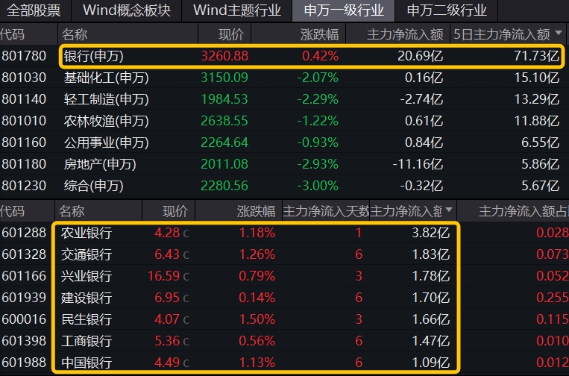569x376 pixels.
Task: Select the 综合(申万) row
Action: (x=285, y=186)
